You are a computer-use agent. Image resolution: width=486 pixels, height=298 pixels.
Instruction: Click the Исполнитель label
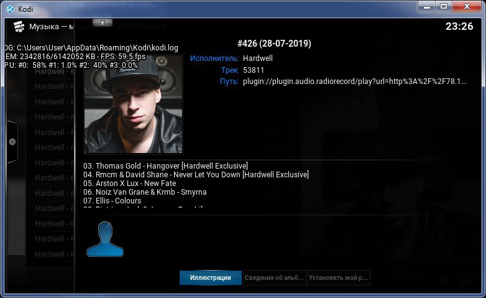click(214, 58)
